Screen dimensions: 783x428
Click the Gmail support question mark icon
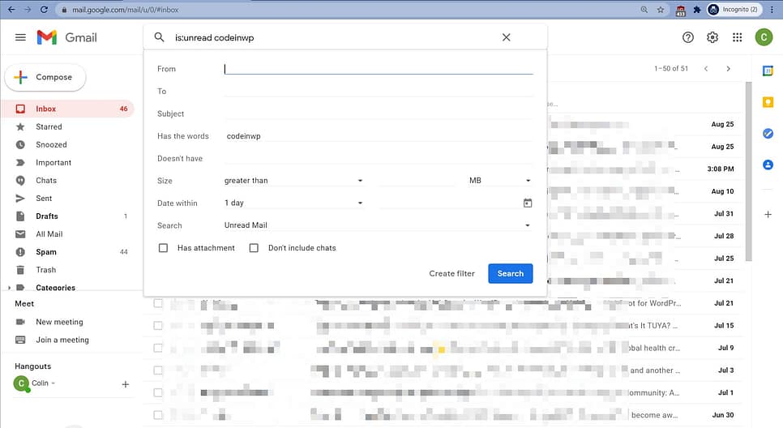tap(688, 37)
